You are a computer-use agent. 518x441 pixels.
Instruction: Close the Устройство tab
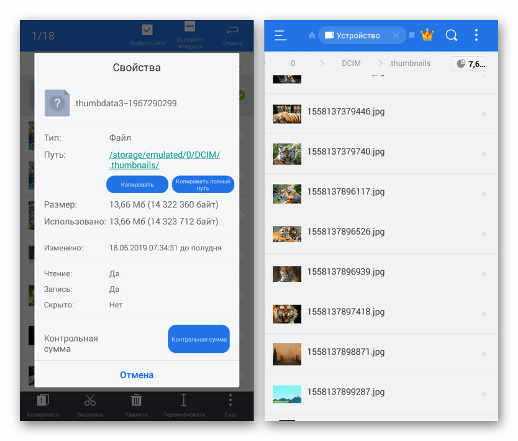click(x=396, y=35)
